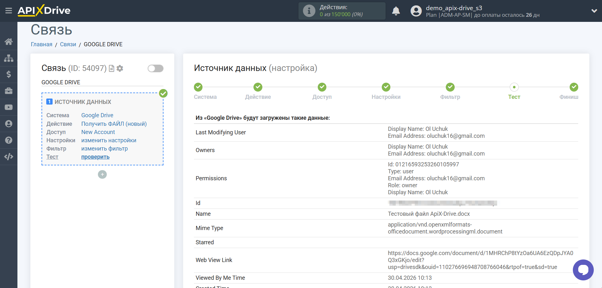Open the user profile sidebar icon

9,124
